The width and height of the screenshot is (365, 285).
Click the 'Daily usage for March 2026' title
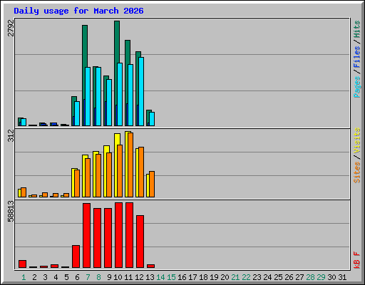click(x=78, y=11)
